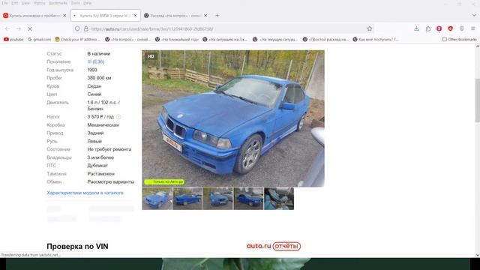Image resolution: width=480 pixels, height=270 pixels.
Task: Click the grey shield extension icon
Action: coord(462,28)
